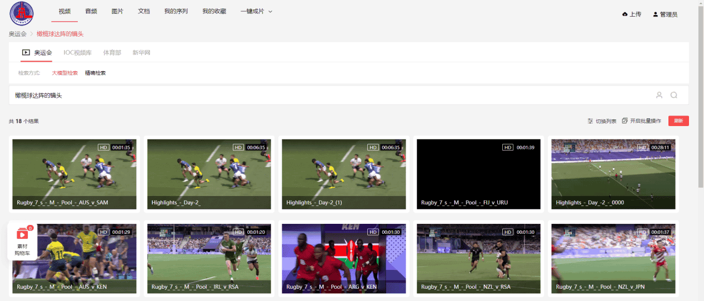704x301 pixels.
Task: Click the upload cloud icon
Action: (625, 14)
